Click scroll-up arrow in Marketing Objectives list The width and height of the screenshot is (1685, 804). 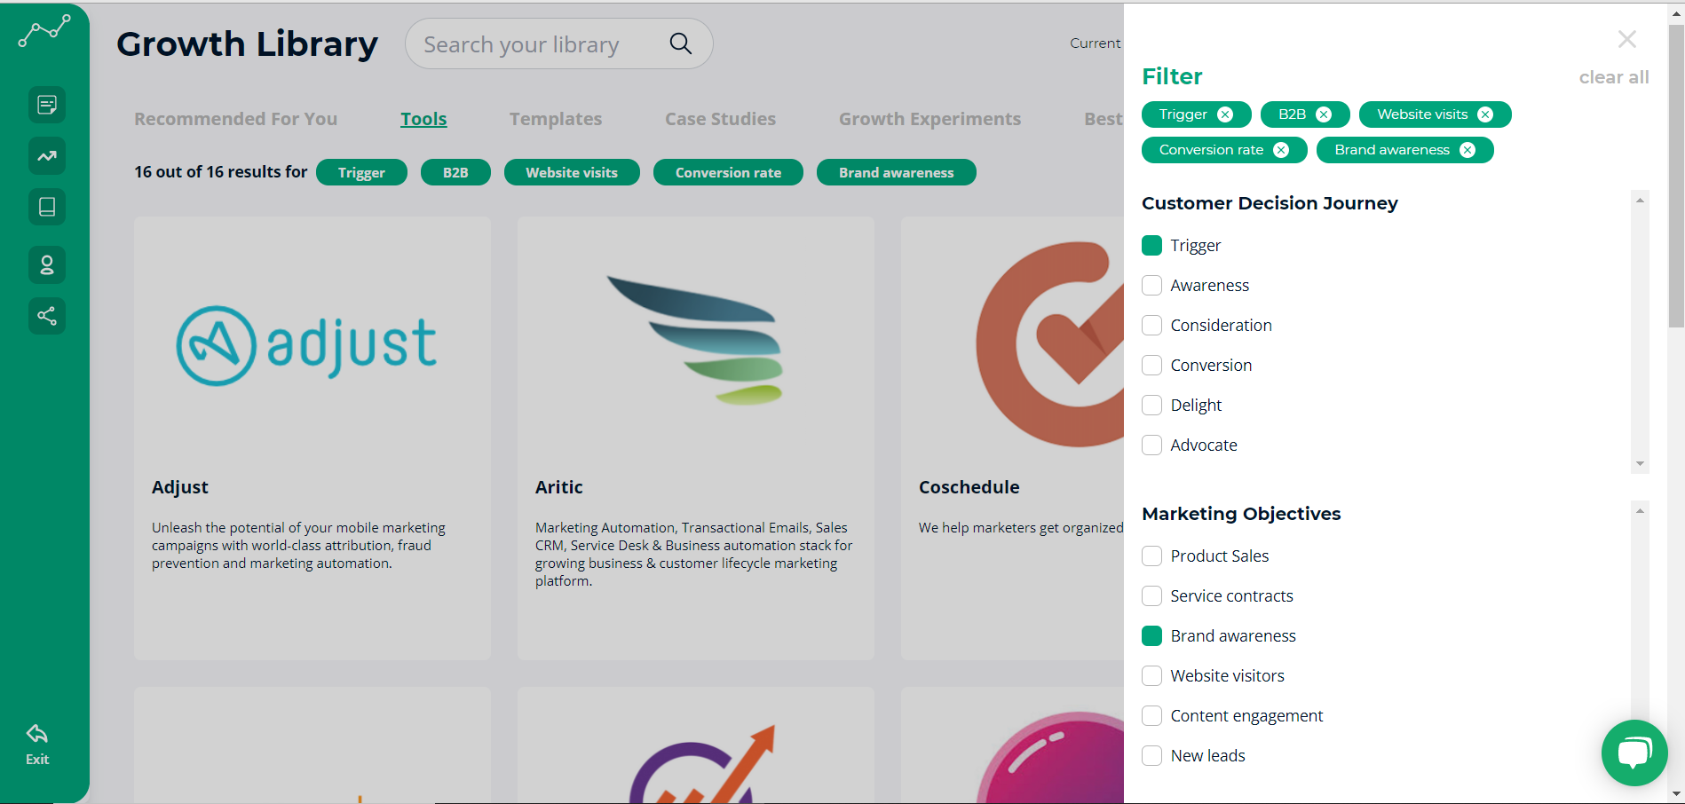pyautogui.click(x=1640, y=510)
